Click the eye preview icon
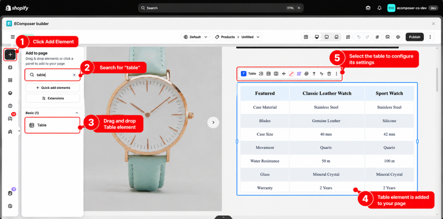This screenshot has width=443, height=219. pyautogui.click(x=398, y=37)
